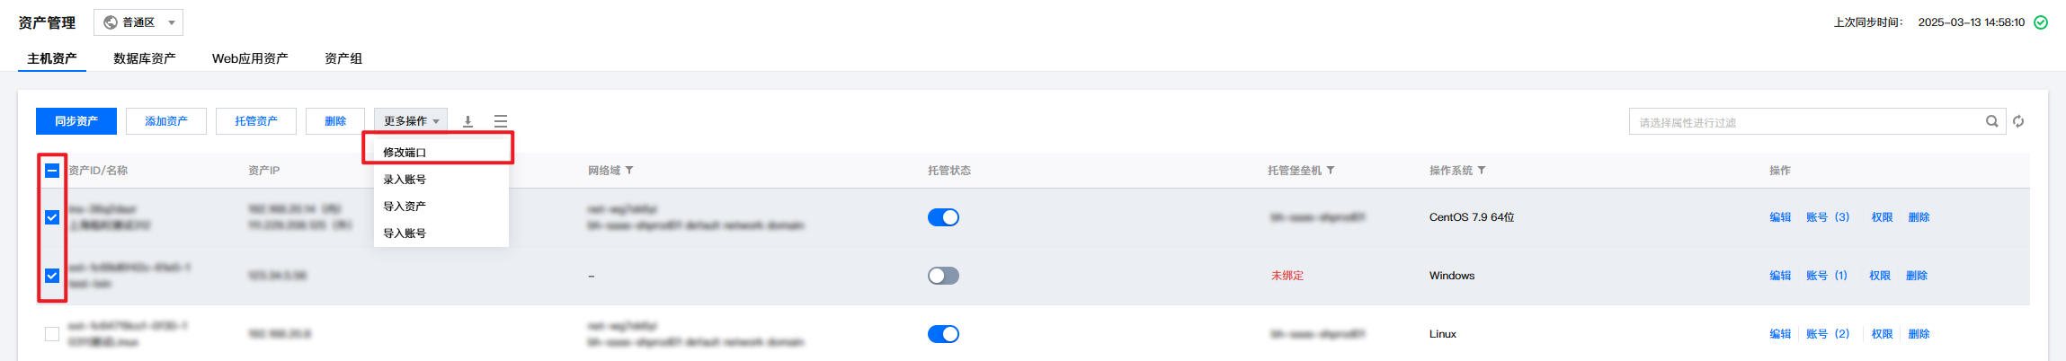Click the green sync status check icon
The width and height of the screenshot is (2066, 361).
[x=2041, y=22]
